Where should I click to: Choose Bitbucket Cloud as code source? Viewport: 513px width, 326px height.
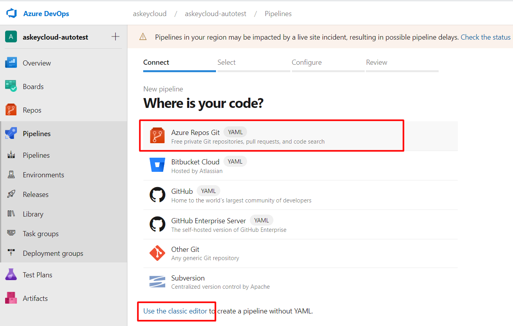[301, 166]
